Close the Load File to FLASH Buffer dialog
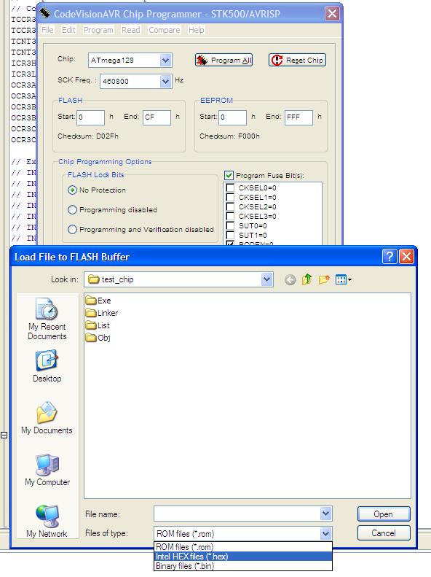 click(406, 256)
